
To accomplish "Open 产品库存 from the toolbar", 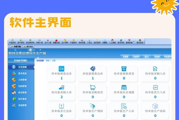I will click(x=73, y=41).
